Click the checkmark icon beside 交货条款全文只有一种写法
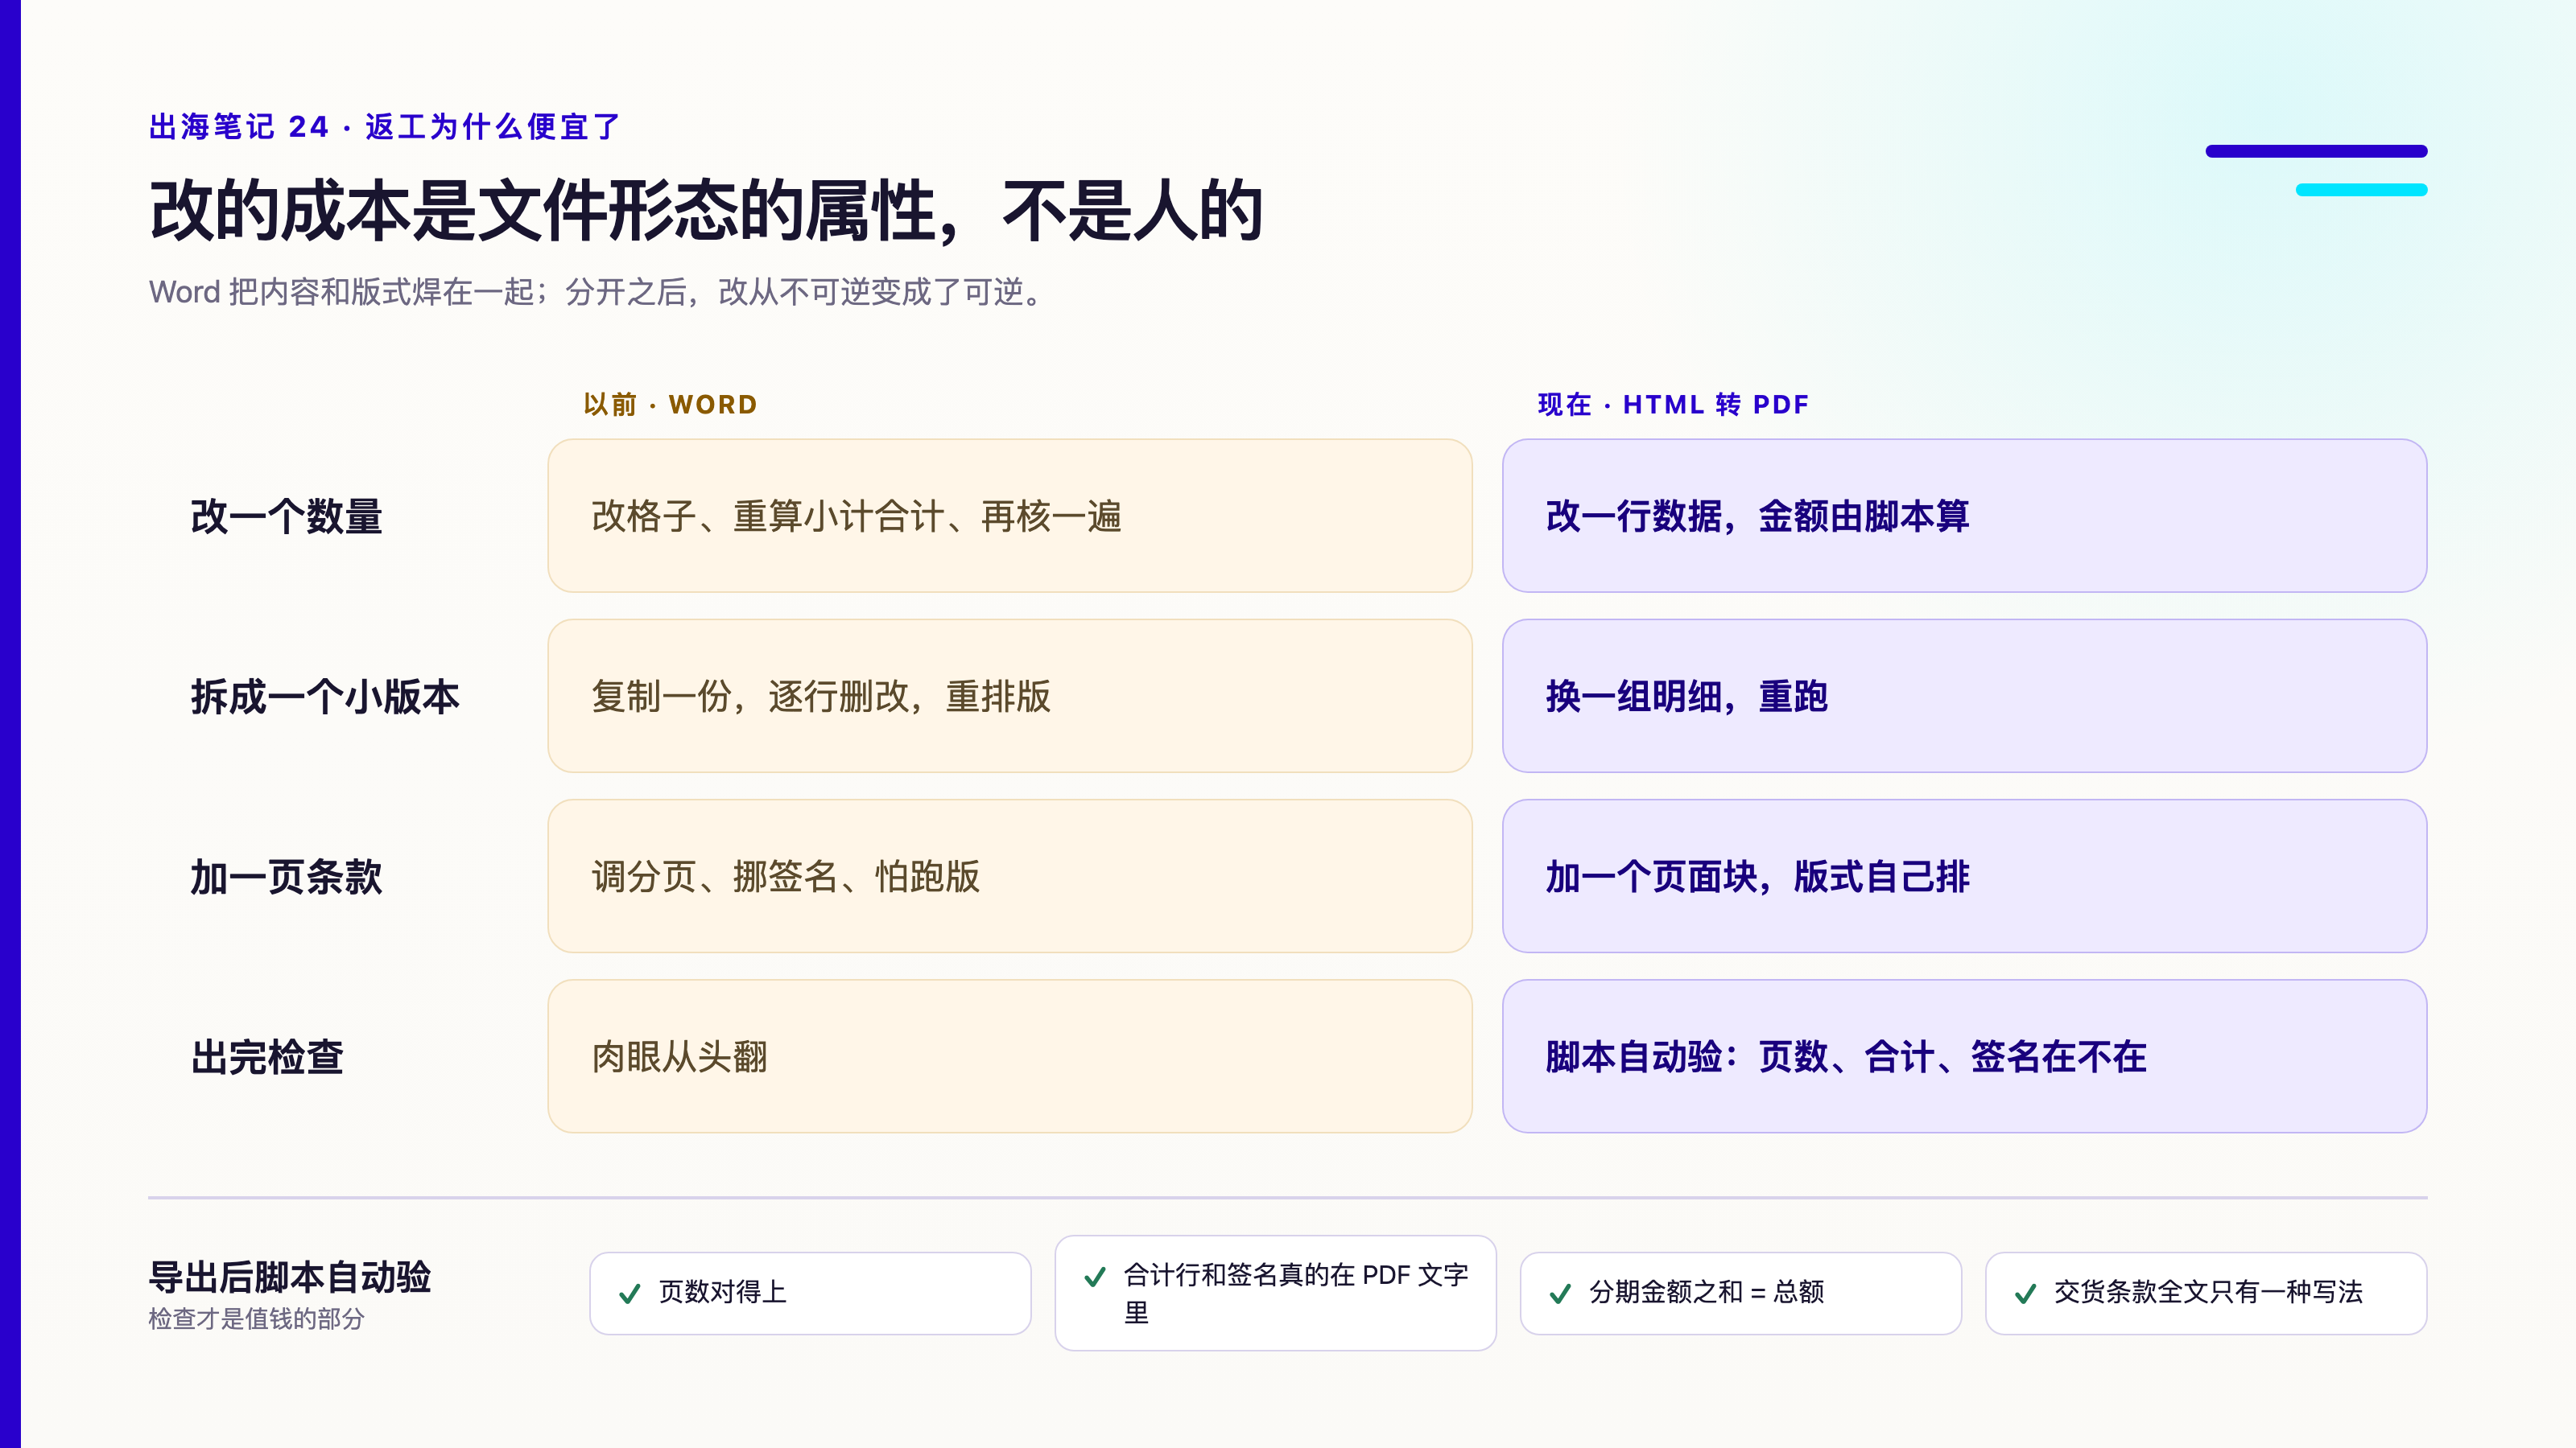Screen dimensions: 2576x1448 coord(2025,1294)
